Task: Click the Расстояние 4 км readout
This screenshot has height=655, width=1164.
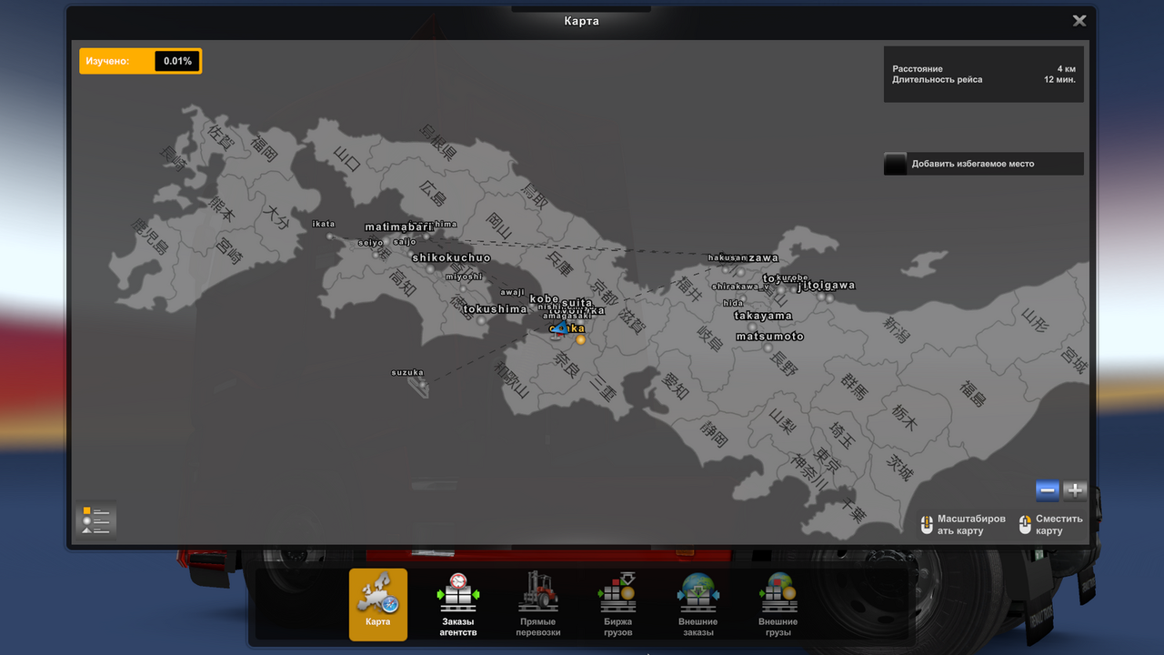Action: [x=984, y=69]
